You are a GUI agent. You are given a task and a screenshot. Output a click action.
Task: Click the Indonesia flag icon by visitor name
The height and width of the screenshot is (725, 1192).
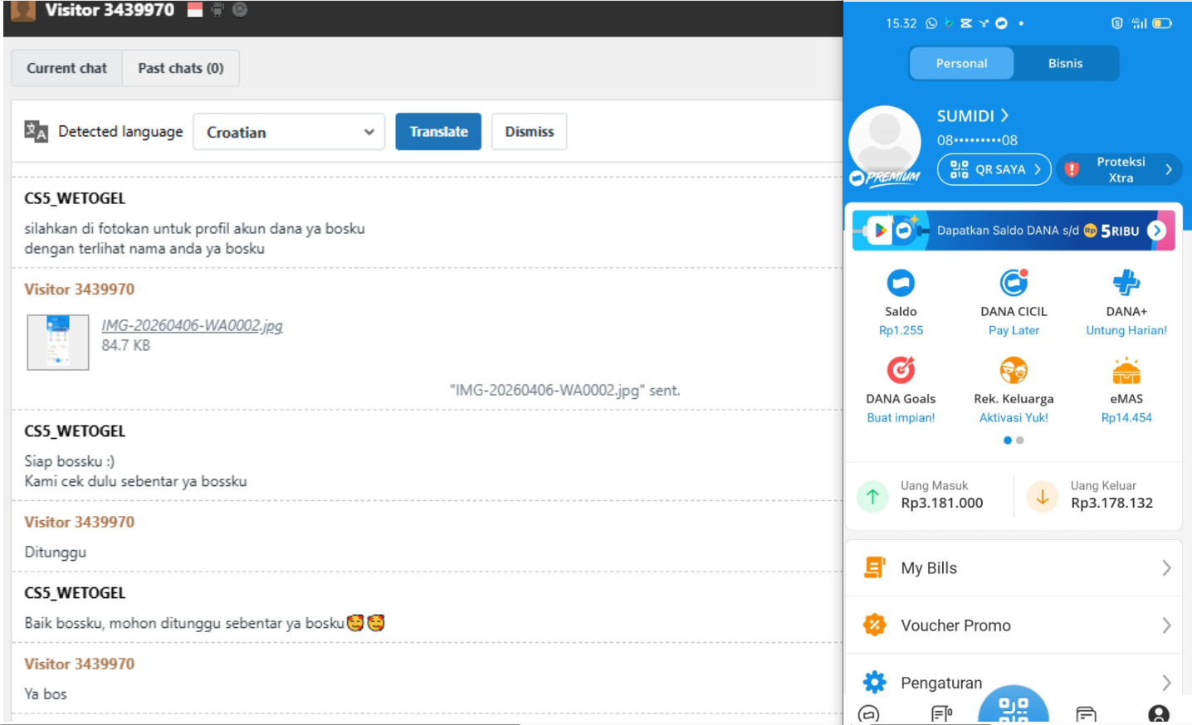pyautogui.click(x=195, y=10)
